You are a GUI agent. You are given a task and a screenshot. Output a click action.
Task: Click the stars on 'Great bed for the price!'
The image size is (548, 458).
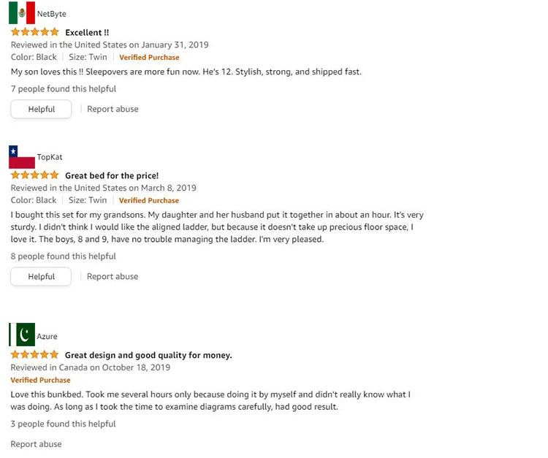coord(35,175)
